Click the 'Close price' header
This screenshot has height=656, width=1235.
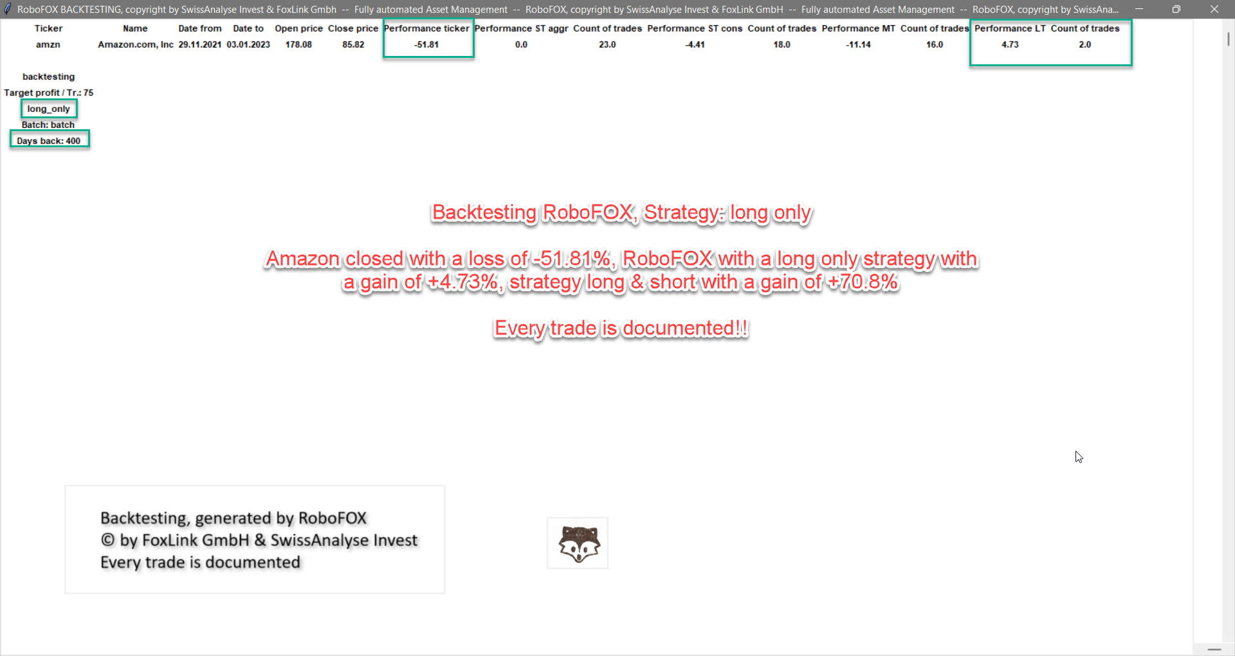pyautogui.click(x=353, y=28)
